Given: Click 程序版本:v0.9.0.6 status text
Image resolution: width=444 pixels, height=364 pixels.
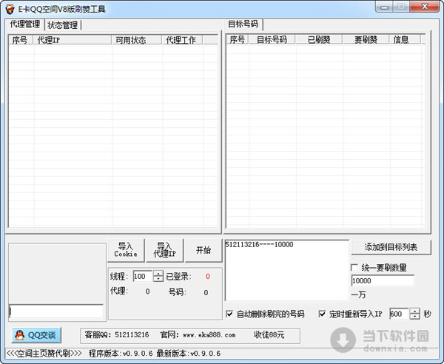Looking at the screenshot, I should (121, 353).
